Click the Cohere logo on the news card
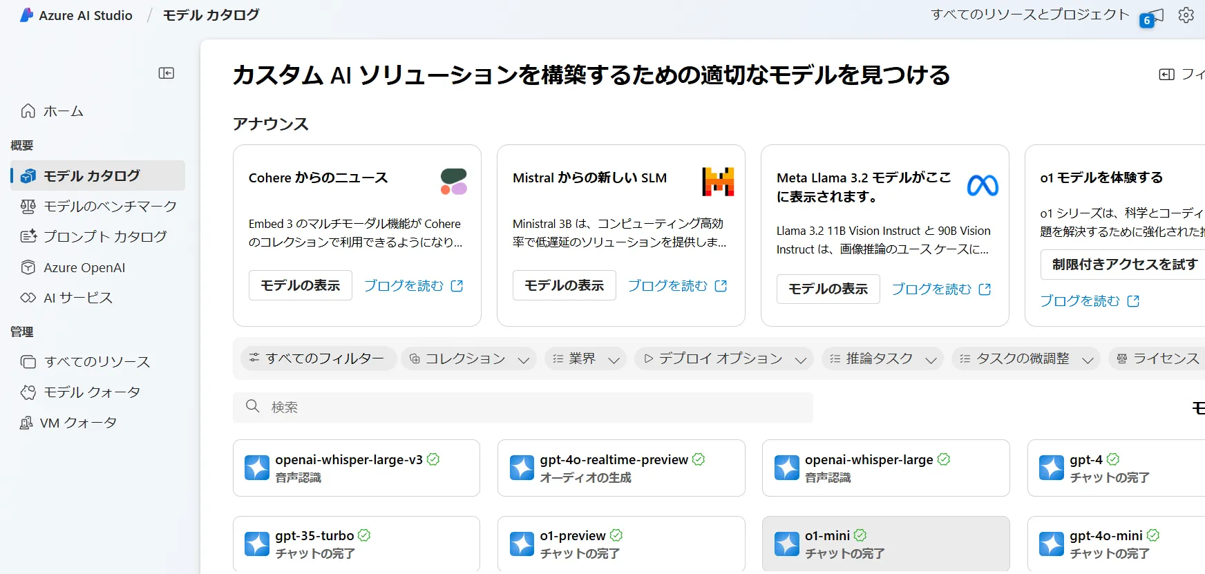The width and height of the screenshot is (1205, 574). click(454, 182)
